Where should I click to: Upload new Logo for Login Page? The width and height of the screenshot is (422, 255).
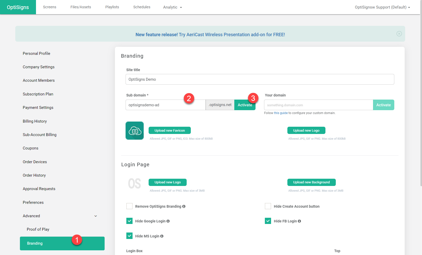coord(168,182)
